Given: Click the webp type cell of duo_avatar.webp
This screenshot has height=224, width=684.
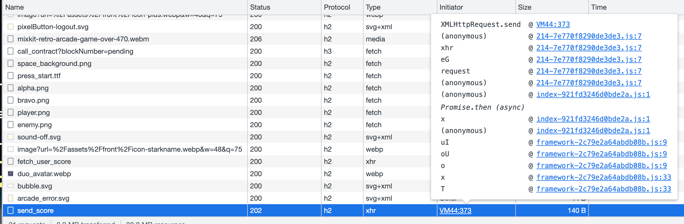Looking at the screenshot, I should coord(374,174).
